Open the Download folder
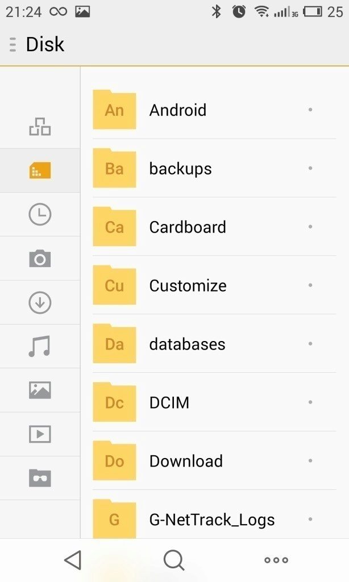Image resolution: width=349 pixels, height=582 pixels. coord(214,460)
